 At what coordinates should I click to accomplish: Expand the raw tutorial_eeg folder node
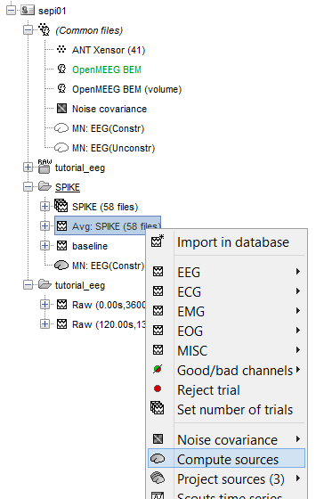pos(28,168)
